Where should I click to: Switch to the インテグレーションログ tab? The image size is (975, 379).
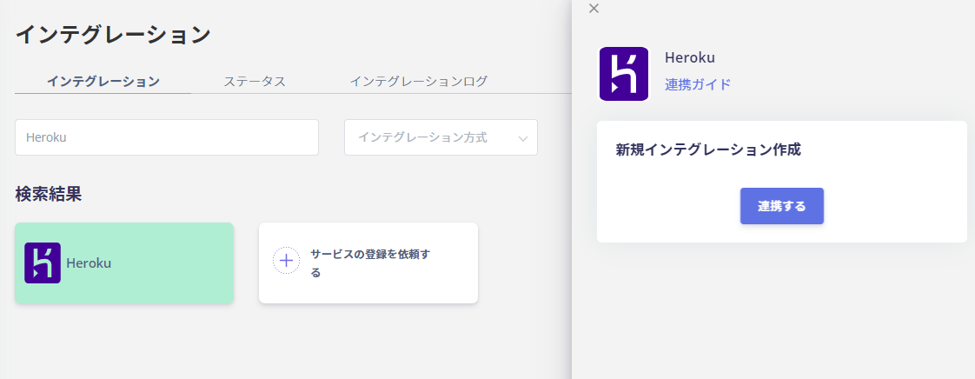419,82
